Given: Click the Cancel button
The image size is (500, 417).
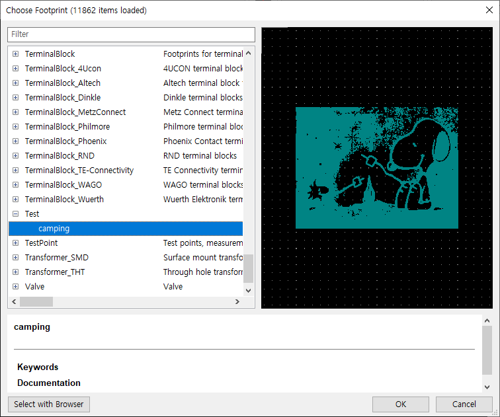Looking at the screenshot, I should click(x=464, y=404).
